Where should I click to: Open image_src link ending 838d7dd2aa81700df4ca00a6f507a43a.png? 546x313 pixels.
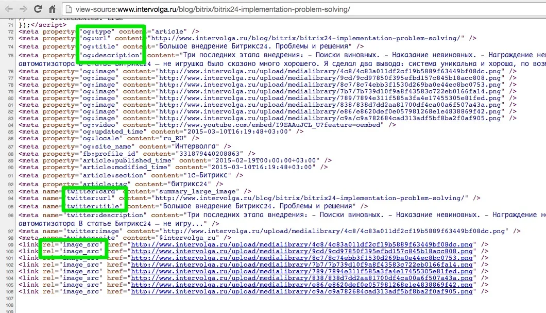coord(301,278)
